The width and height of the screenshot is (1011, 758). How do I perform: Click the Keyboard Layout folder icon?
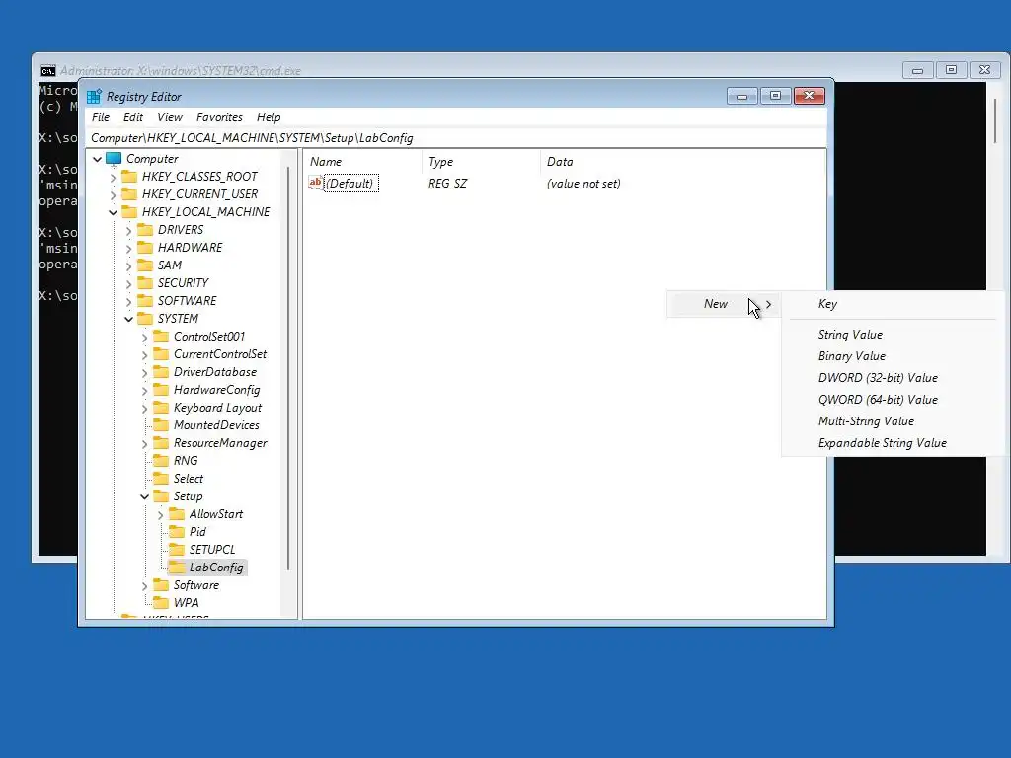click(x=161, y=408)
